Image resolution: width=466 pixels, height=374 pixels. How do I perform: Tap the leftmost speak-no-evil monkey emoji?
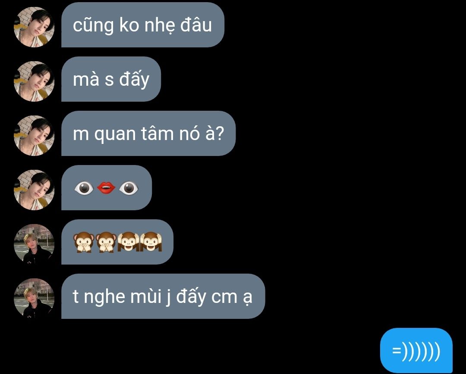click(x=84, y=242)
